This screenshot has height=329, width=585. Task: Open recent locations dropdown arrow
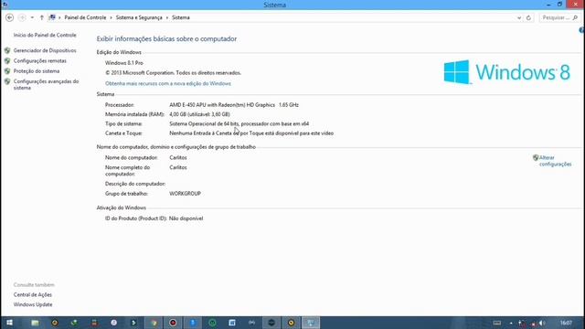(x=32, y=17)
